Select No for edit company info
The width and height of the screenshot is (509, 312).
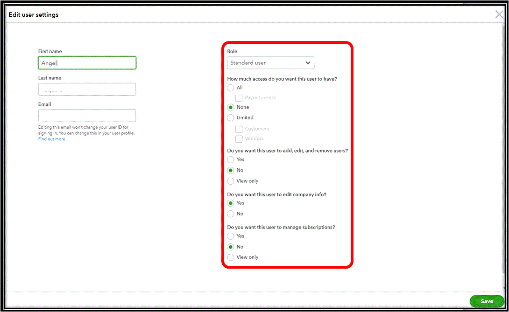click(231, 214)
